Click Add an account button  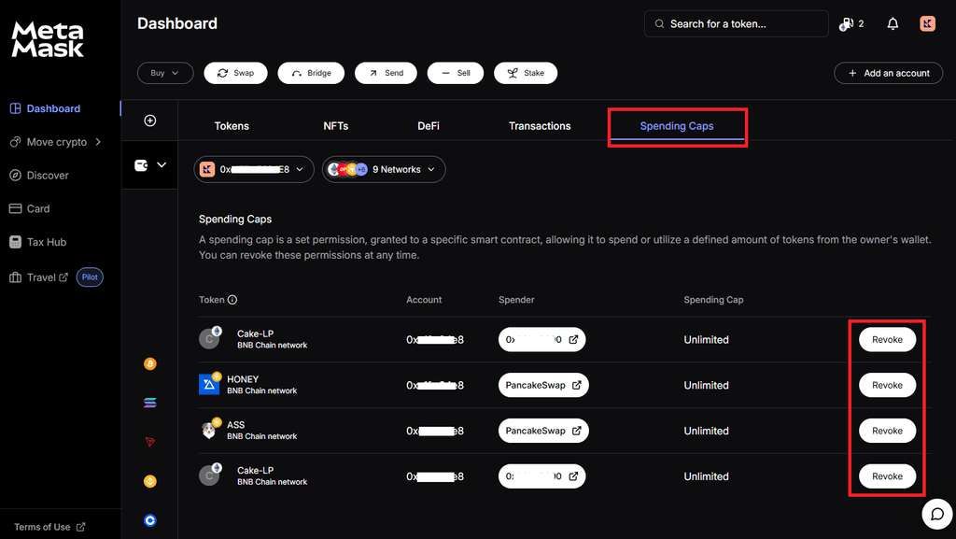pyautogui.click(x=889, y=73)
